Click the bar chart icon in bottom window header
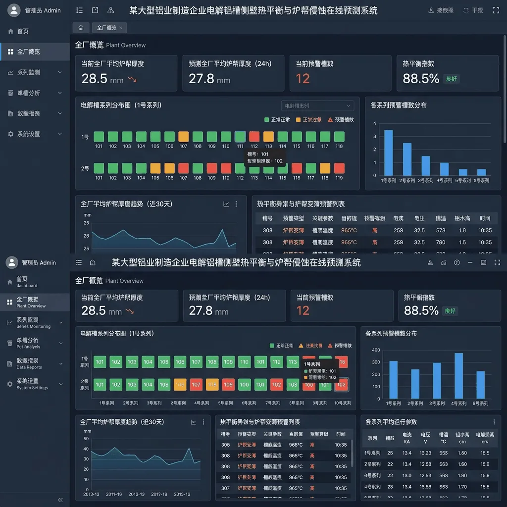Screen dimensions: 507x507 click(x=444, y=262)
